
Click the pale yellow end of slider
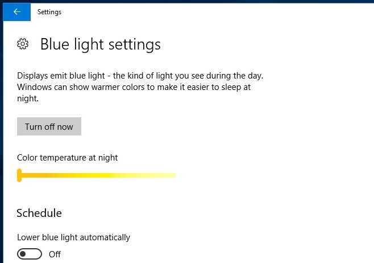click(x=171, y=175)
